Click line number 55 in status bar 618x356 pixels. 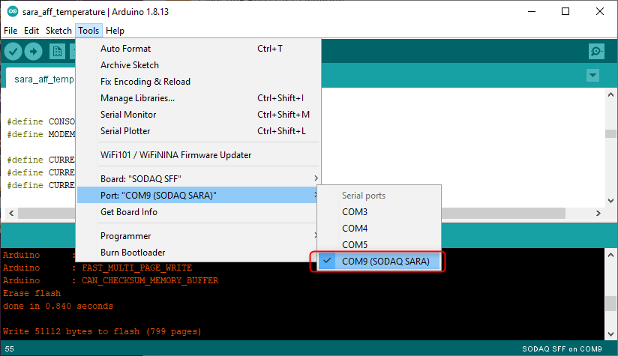(10, 349)
